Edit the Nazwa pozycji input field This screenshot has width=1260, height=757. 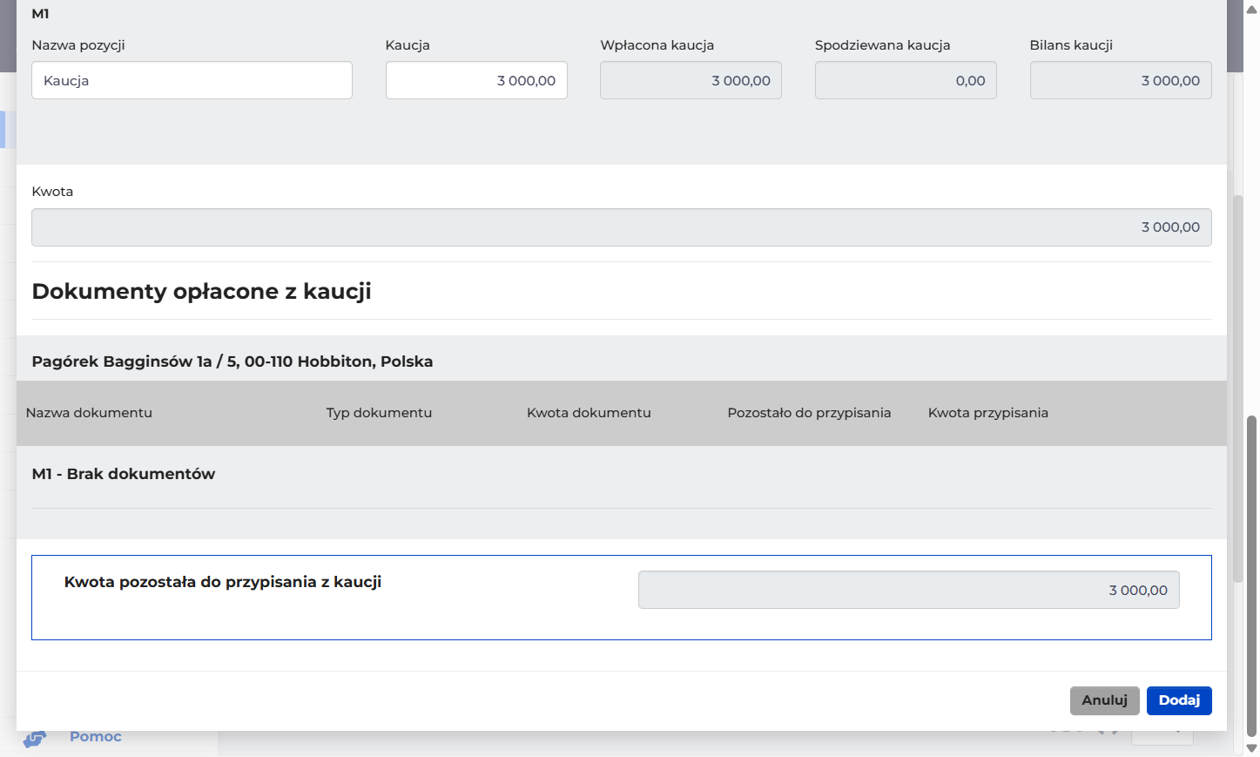coord(192,80)
